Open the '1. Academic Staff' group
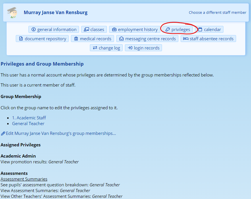Viewport: 251px width, 199px height. pyautogui.click(x=29, y=118)
